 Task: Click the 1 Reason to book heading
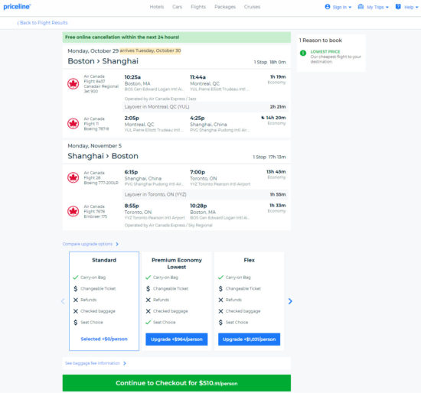point(321,41)
